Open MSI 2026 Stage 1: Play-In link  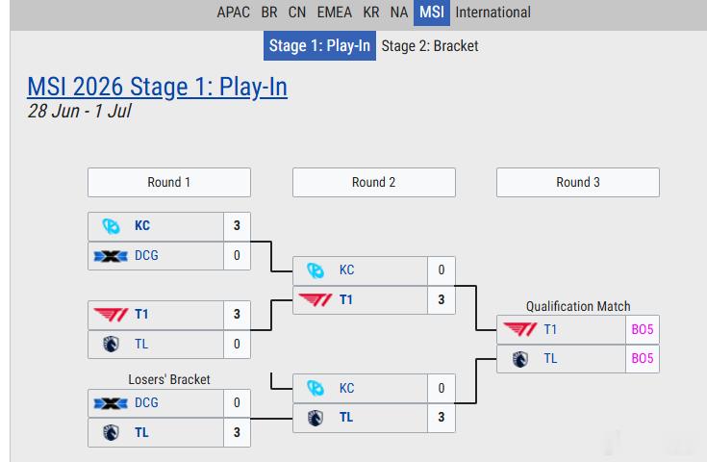point(158,87)
